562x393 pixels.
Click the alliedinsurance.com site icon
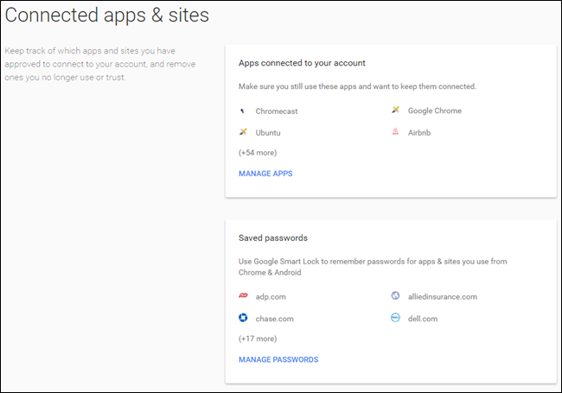395,295
